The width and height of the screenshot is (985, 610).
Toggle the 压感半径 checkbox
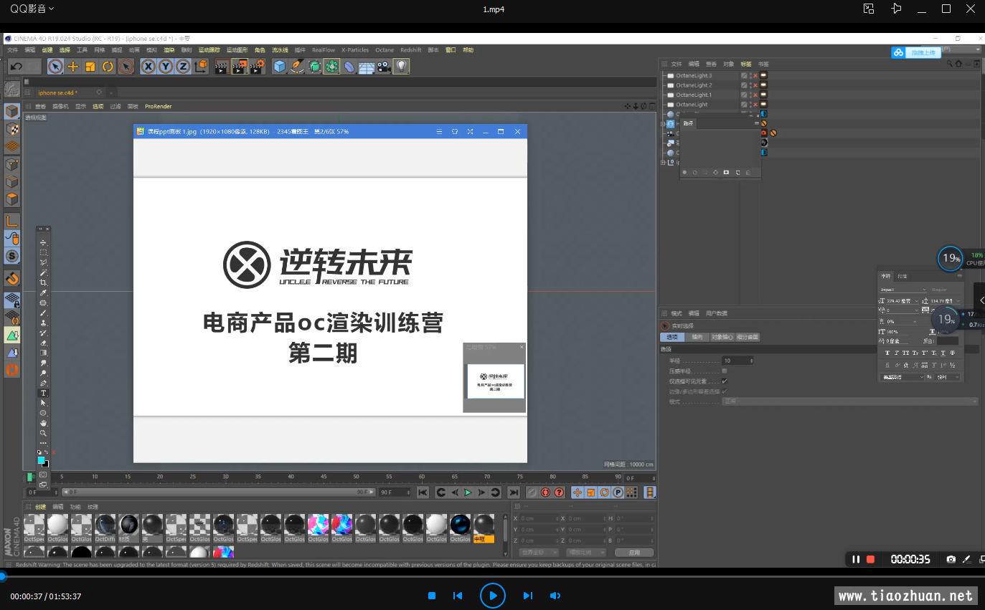click(725, 371)
